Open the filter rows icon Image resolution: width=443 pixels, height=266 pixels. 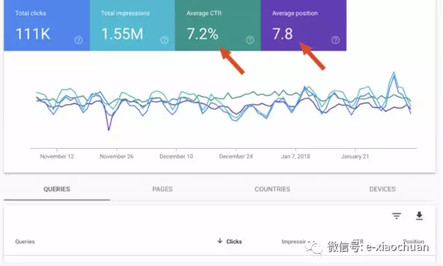click(x=397, y=216)
